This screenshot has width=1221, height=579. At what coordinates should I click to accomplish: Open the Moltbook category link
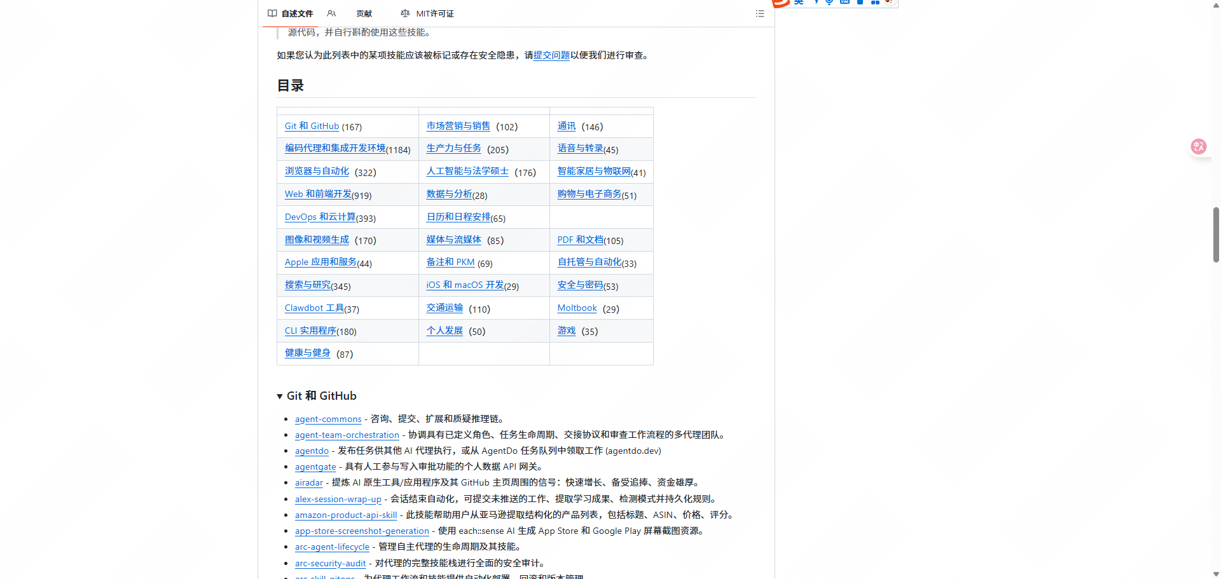[x=577, y=308]
